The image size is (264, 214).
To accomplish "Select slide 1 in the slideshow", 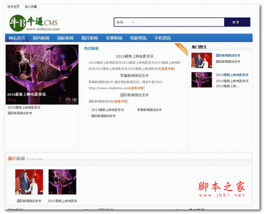I will coord(68,101).
